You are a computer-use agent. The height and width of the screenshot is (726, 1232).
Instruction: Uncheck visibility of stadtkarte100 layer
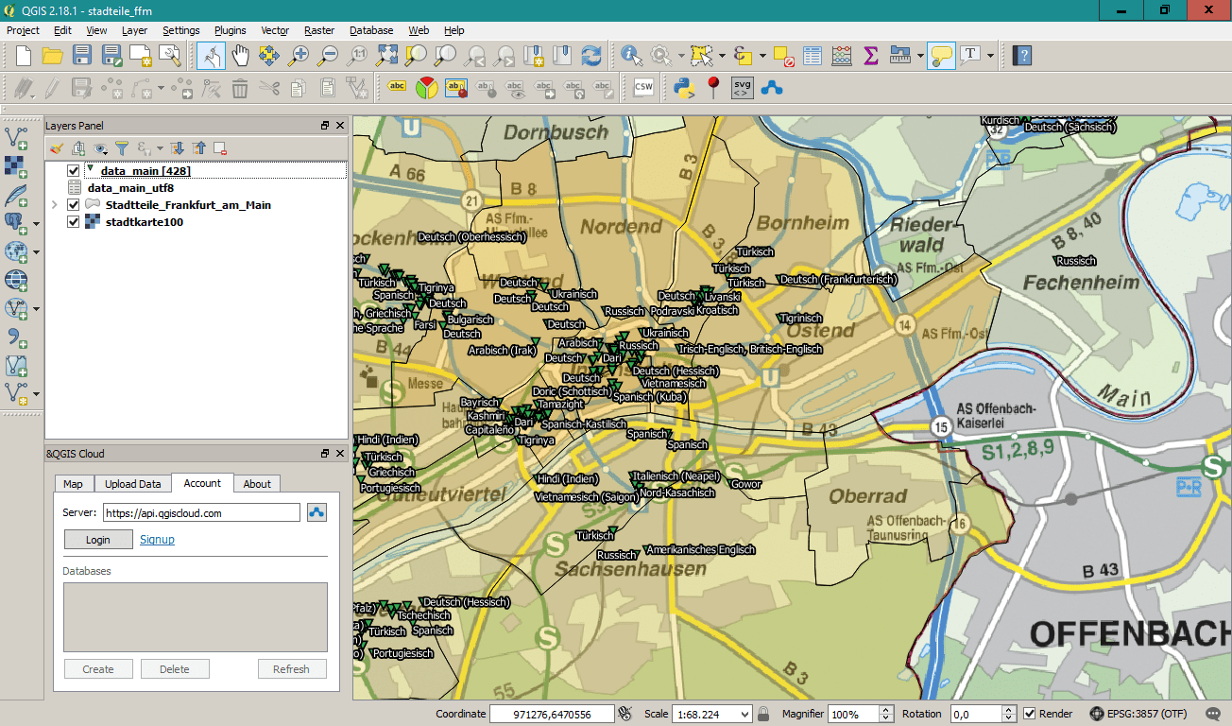(x=73, y=221)
